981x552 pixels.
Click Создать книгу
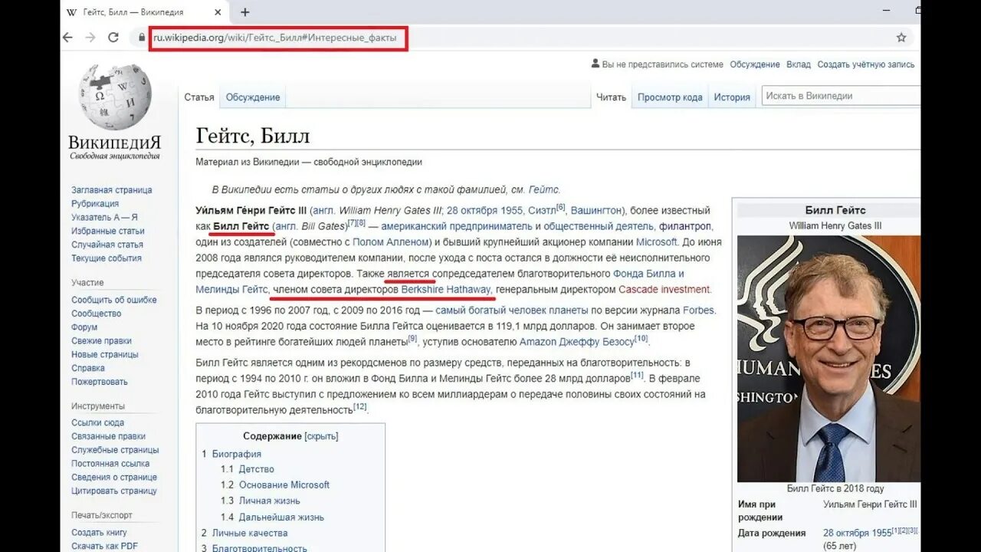pos(100,532)
